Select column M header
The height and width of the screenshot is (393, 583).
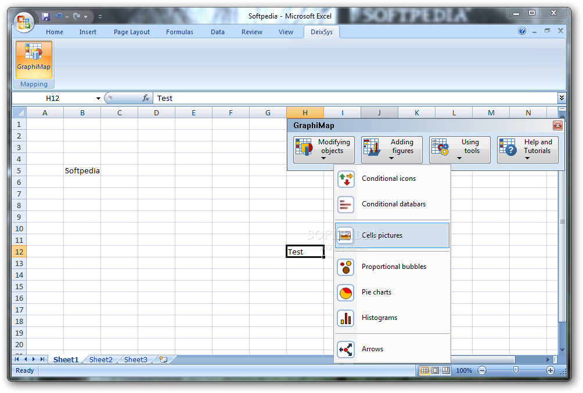[491, 112]
